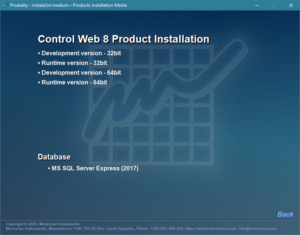Image resolution: width=300 pixels, height=235 pixels.
Task: Close the Products Installation Media window
Action: (291, 5)
